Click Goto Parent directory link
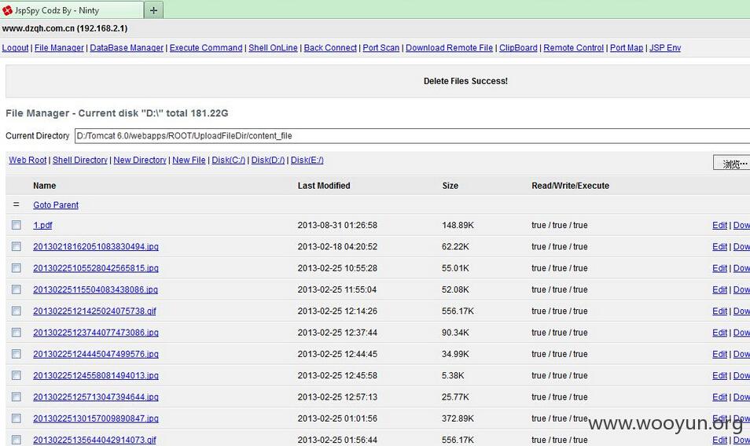 56,205
